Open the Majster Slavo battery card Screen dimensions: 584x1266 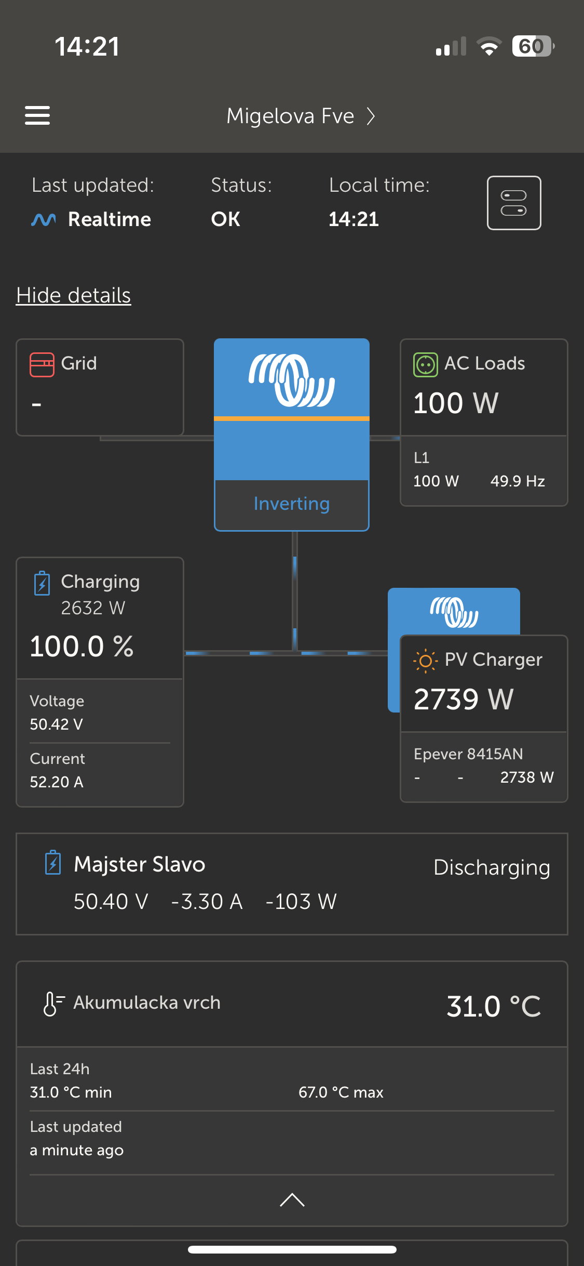coord(292,883)
